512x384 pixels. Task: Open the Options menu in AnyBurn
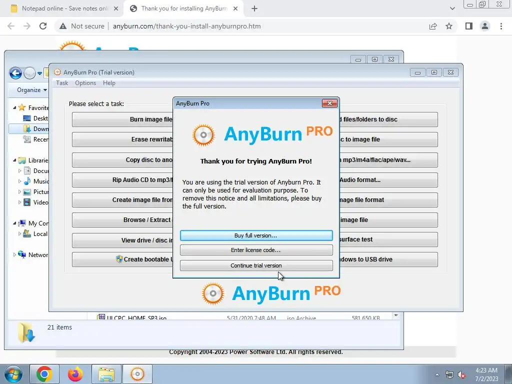point(85,83)
